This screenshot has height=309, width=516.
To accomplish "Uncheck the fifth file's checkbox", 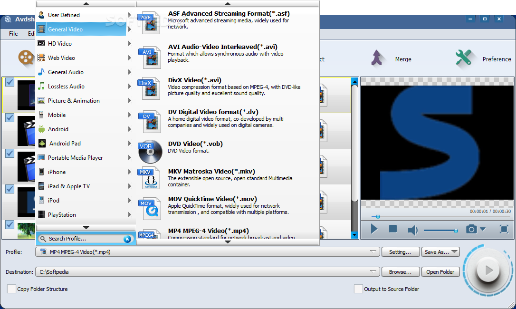I will tap(10, 225).
